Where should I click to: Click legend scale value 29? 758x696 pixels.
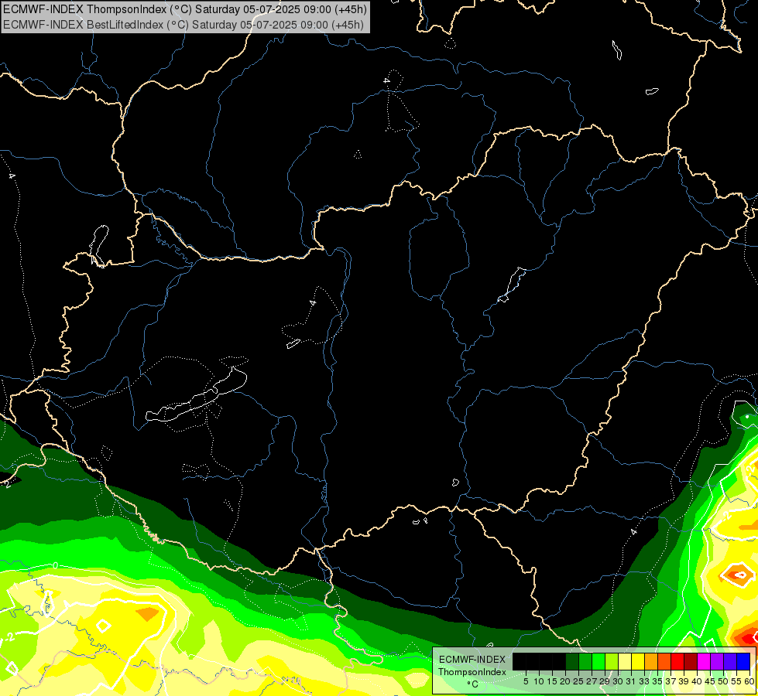tap(604, 681)
